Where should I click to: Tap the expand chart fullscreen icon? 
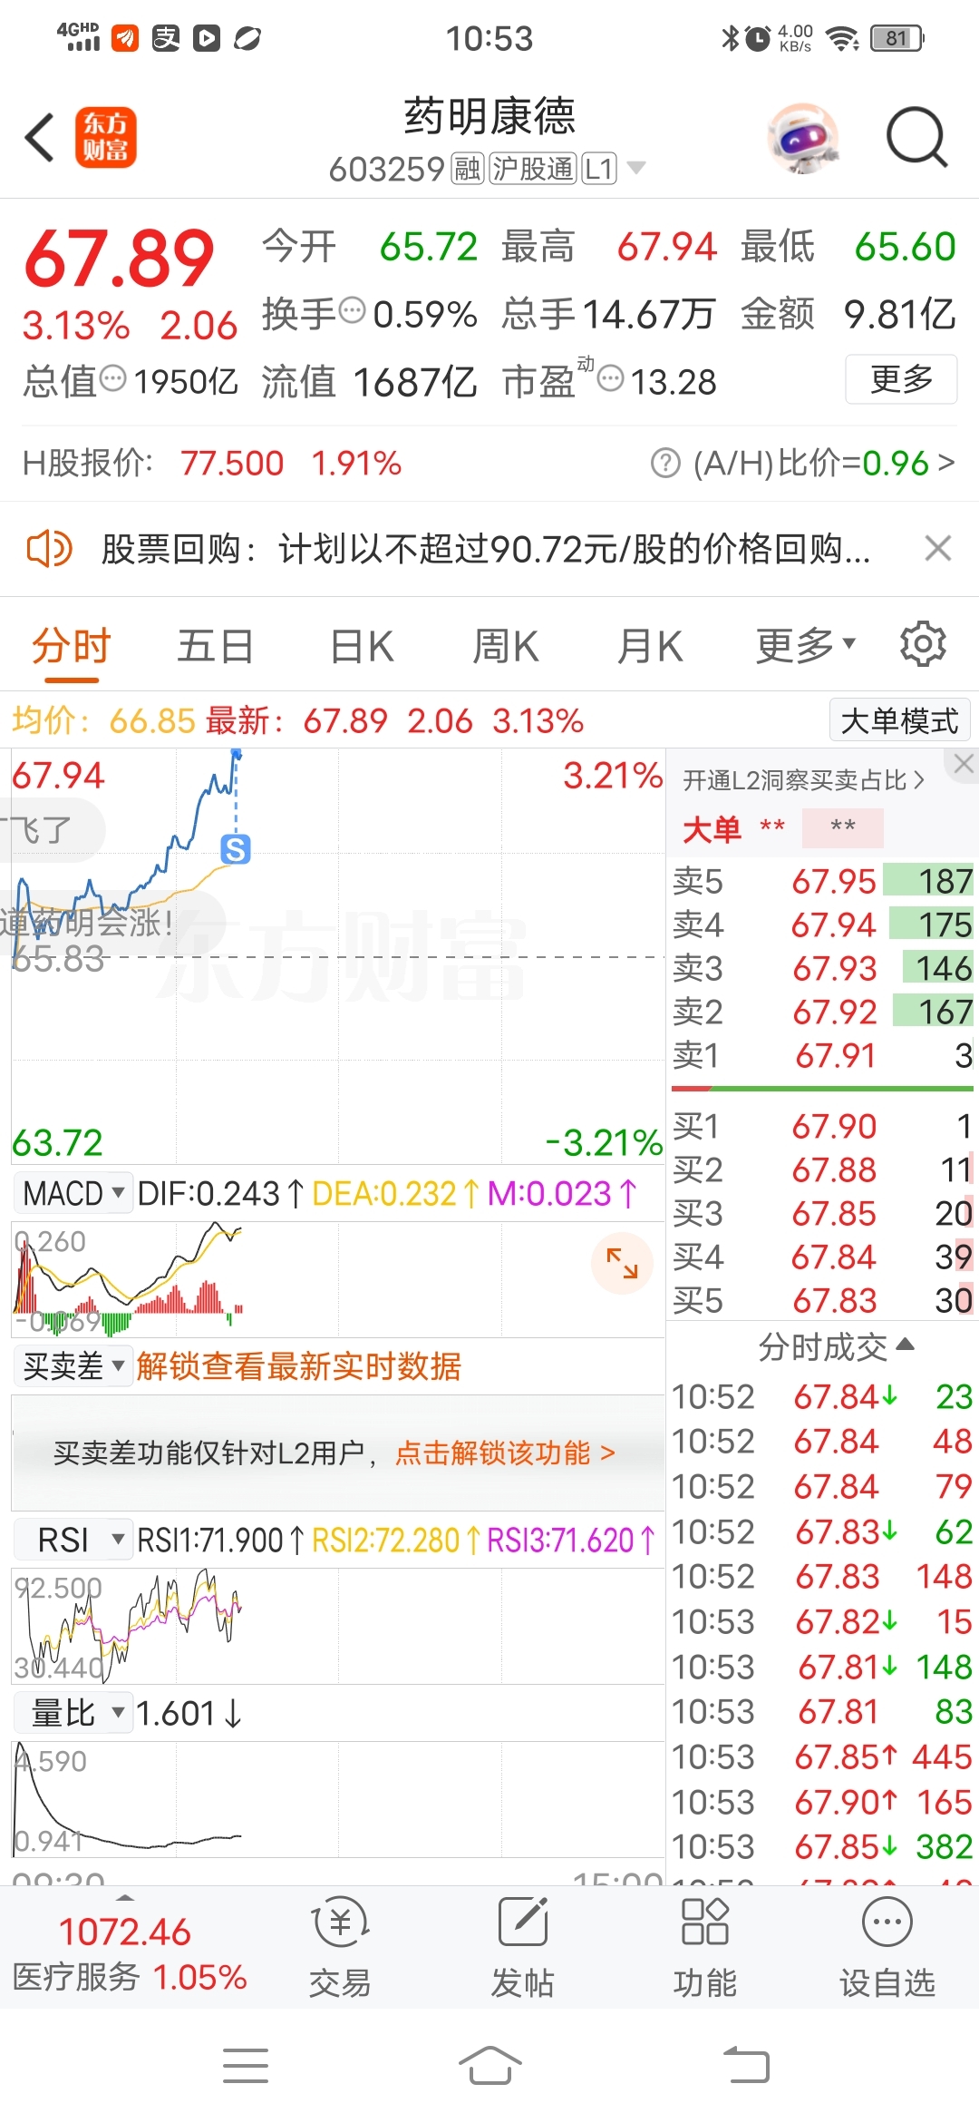point(622,1263)
